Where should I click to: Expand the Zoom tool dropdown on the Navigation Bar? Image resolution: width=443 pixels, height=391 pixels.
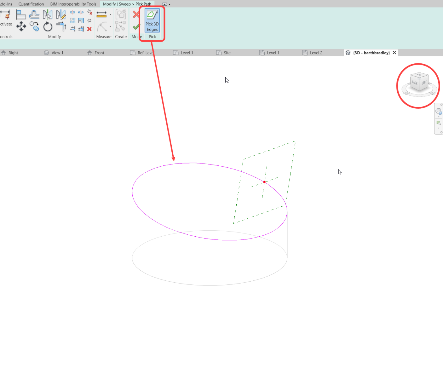pyautogui.click(x=439, y=128)
